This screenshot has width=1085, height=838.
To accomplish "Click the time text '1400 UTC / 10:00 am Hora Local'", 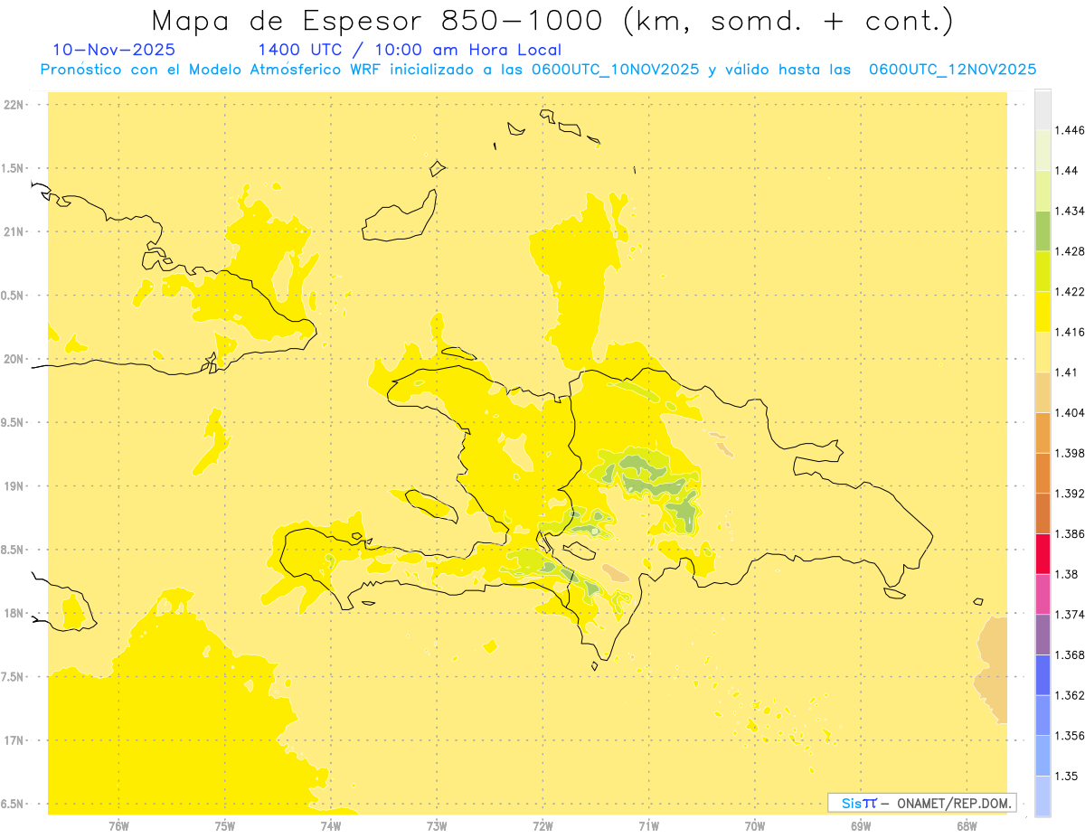I will tap(410, 51).
